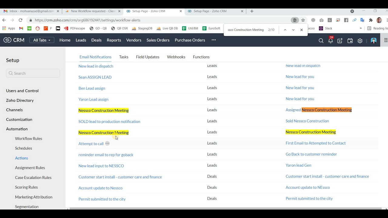The width and height of the screenshot is (388, 218).
Task: Open the Util/Bill bookmark
Action: coord(190,28)
